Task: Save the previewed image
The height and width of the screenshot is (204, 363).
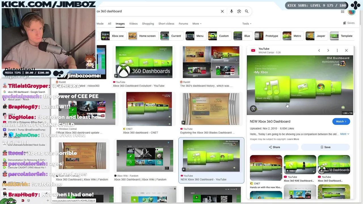Action: click(x=325, y=147)
